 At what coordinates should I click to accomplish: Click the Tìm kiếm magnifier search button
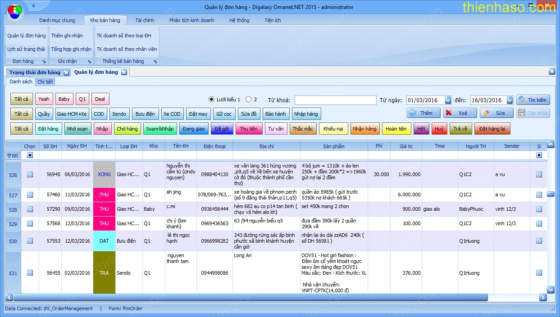coord(533,100)
